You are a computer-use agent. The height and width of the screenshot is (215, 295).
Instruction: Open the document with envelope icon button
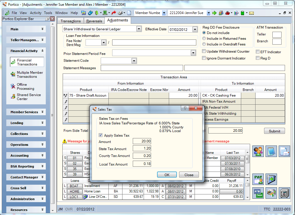[284, 151]
